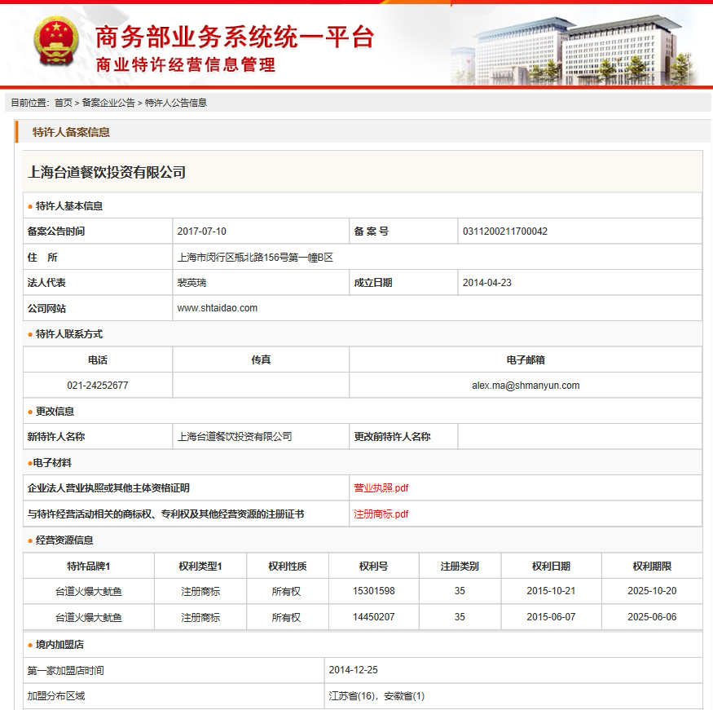Click 特许人公告信息 in the breadcrumb
The image size is (713, 710).
pos(175,103)
